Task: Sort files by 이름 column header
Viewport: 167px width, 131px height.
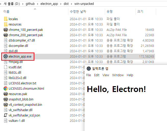Action: [x=6, y=11]
